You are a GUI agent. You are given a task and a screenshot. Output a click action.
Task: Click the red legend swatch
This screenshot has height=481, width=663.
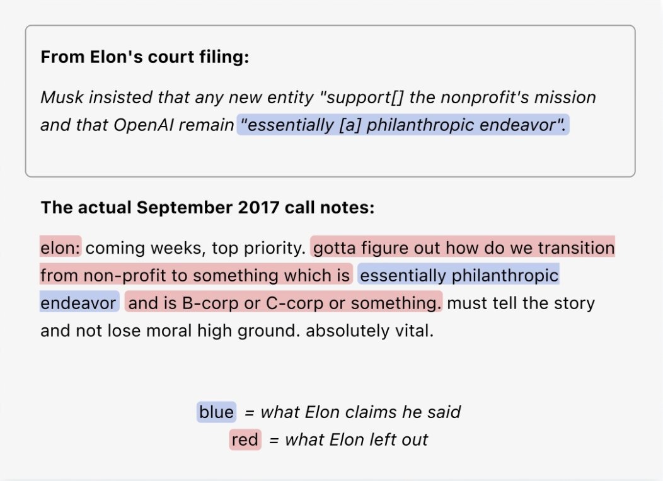tap(245, 439)
